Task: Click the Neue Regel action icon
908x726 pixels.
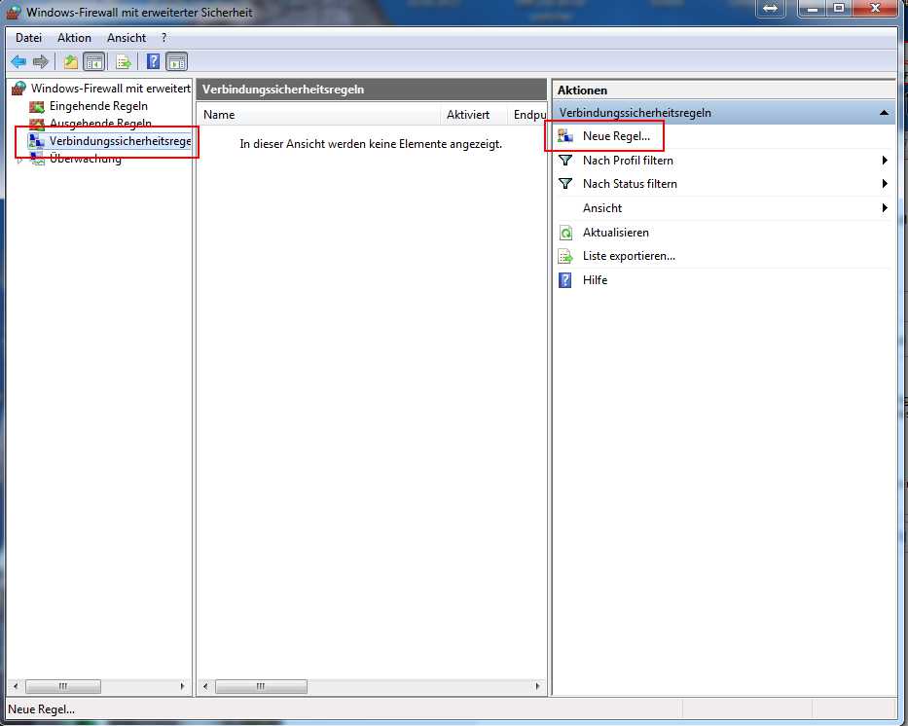Action: click(565, 136)
